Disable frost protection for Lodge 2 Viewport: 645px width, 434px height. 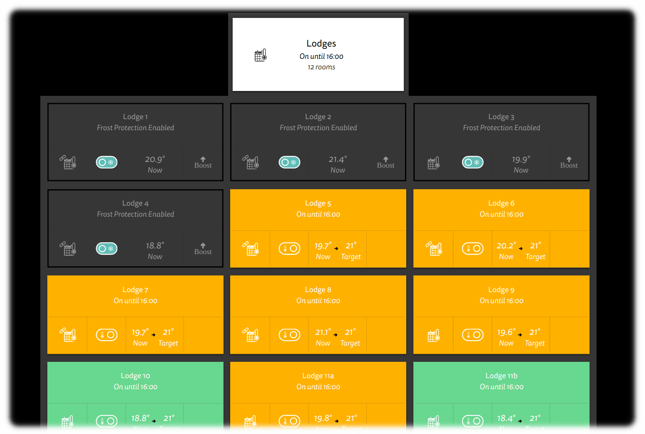point(289,162)
